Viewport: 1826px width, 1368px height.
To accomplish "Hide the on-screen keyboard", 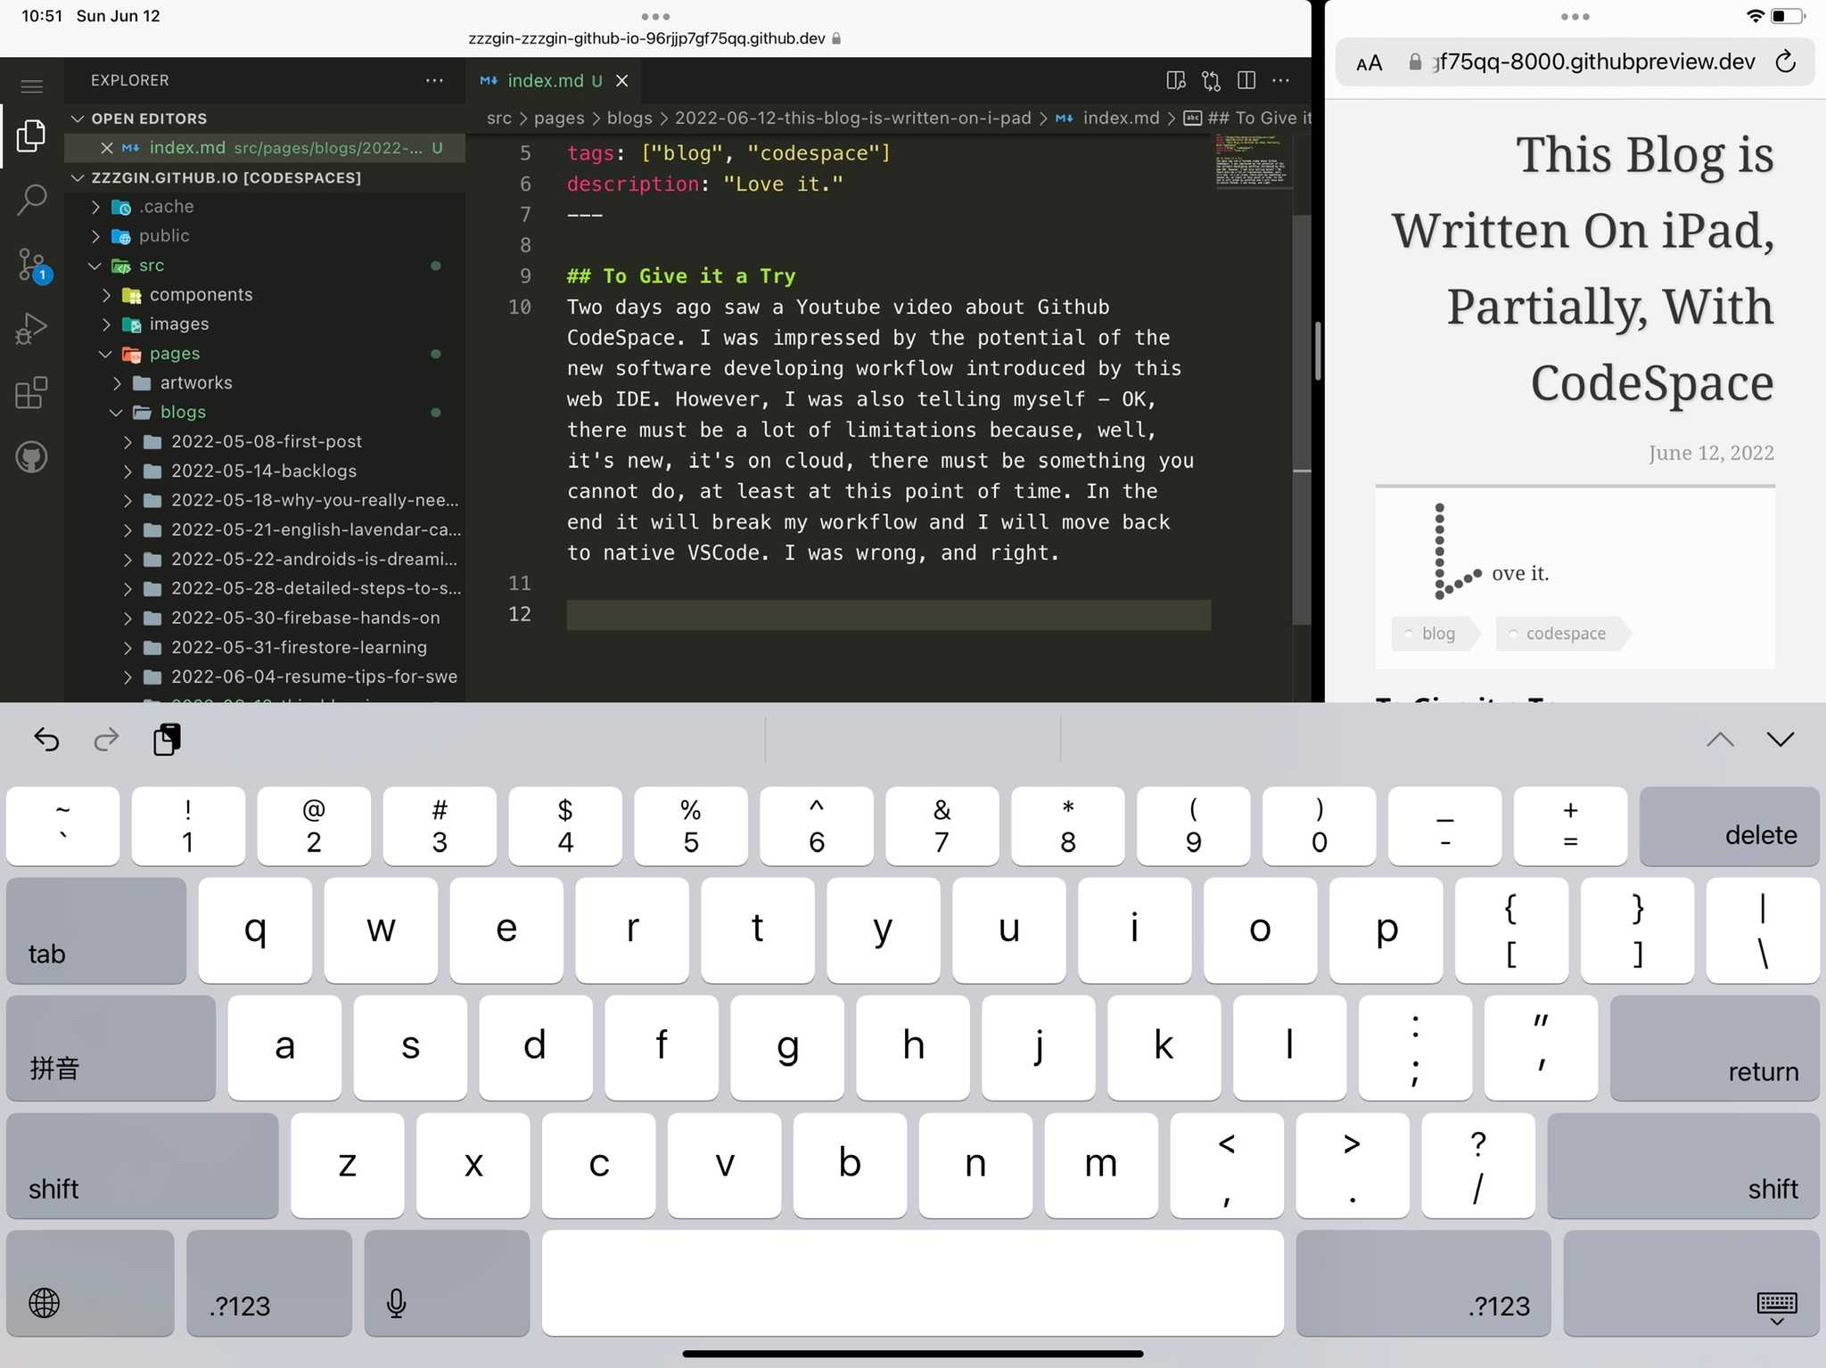I will [x=1690, y=1282].
